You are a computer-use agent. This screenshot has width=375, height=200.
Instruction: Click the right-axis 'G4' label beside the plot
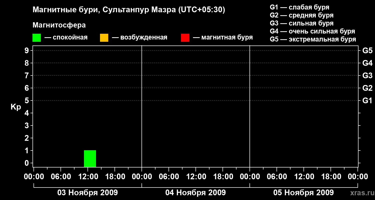[x=367, y=63]
